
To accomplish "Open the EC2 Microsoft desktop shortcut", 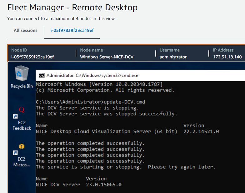I will point(22,156).
